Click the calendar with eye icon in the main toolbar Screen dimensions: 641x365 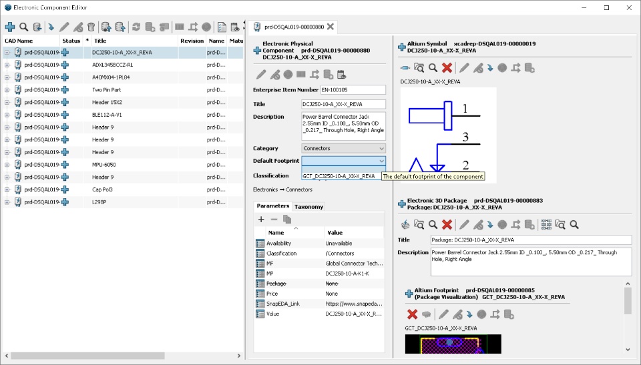click(x=235, y=27)
